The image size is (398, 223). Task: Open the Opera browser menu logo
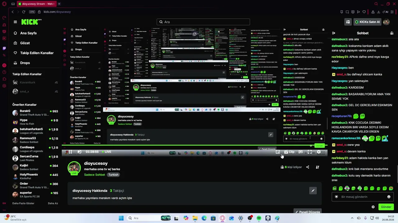(x=4, y=4)
